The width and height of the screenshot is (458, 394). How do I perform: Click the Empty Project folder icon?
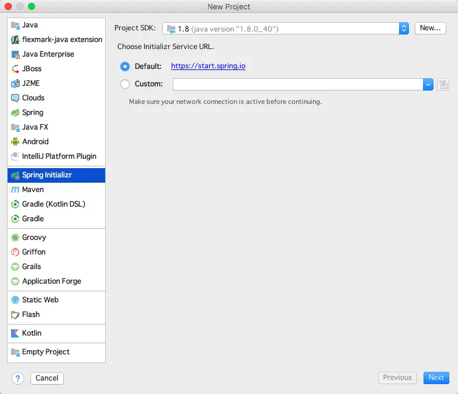click(15, 352)
